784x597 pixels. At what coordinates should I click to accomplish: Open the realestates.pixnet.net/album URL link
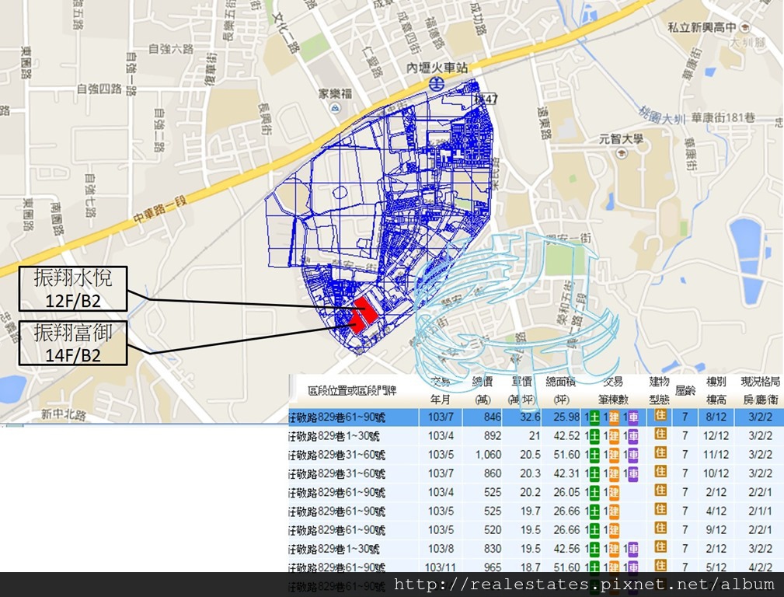(x=584, y=585)
